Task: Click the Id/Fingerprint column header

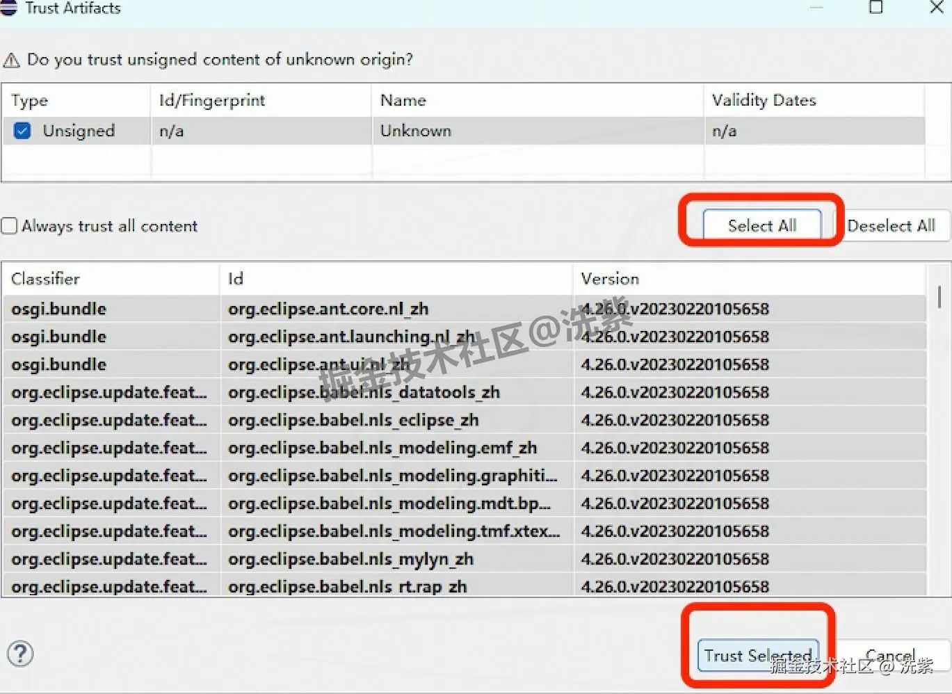Action: click(261, 100)
